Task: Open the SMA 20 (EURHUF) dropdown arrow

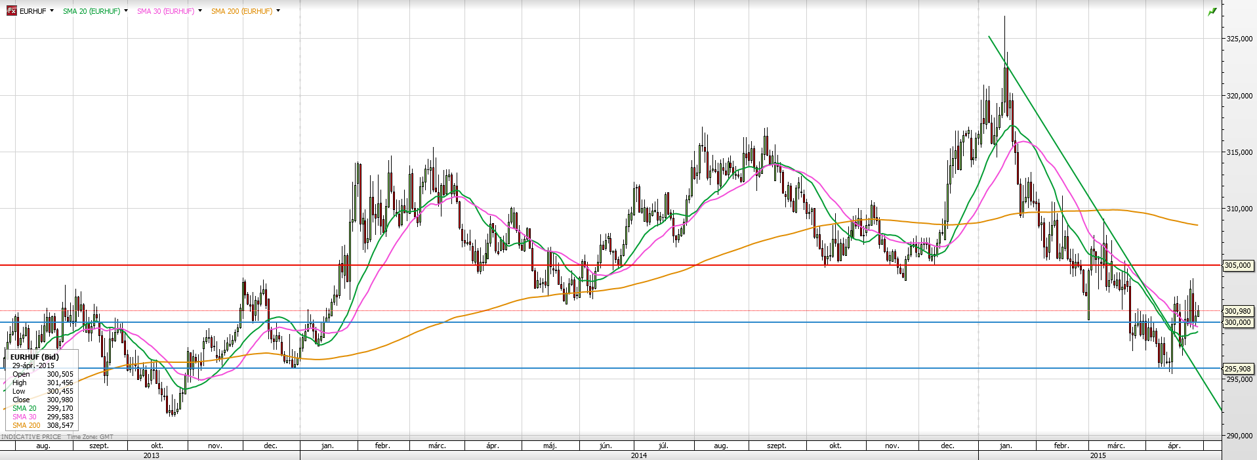Action: point(126,11)
